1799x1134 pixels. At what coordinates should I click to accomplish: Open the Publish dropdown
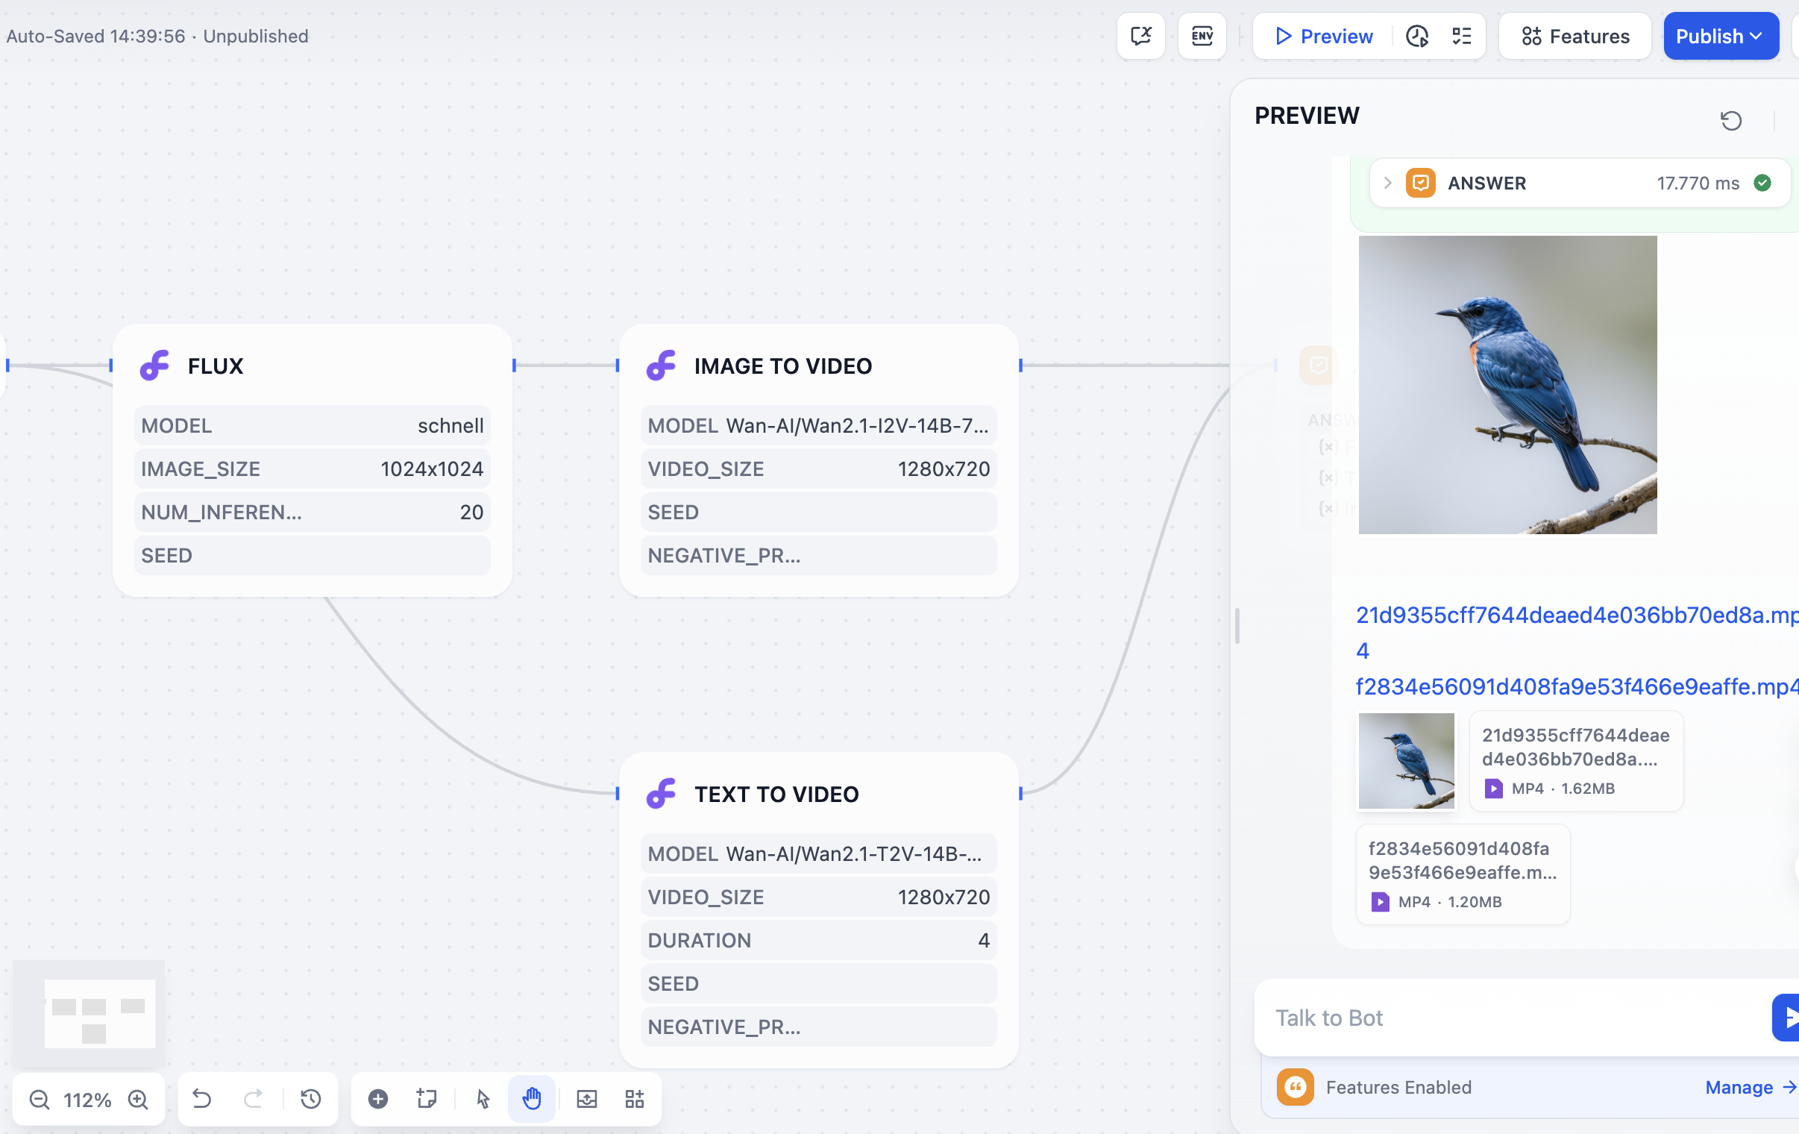1720,36
